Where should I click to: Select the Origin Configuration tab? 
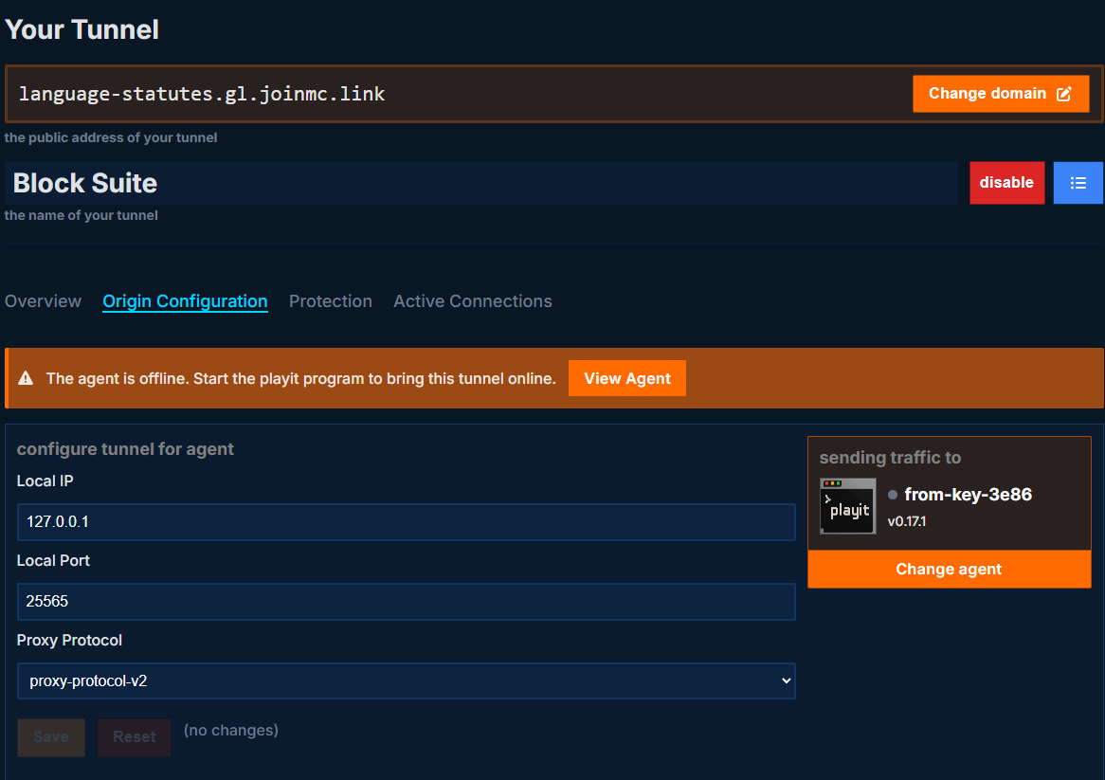(185, 300)
